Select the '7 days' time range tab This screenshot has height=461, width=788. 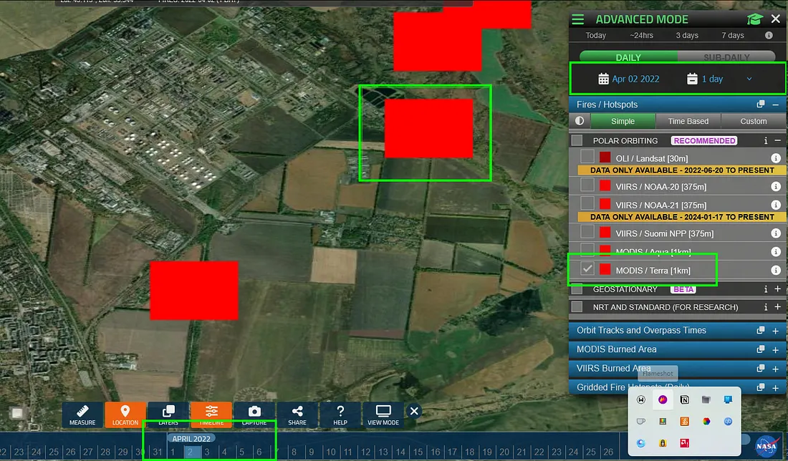[x=732, y=35]
